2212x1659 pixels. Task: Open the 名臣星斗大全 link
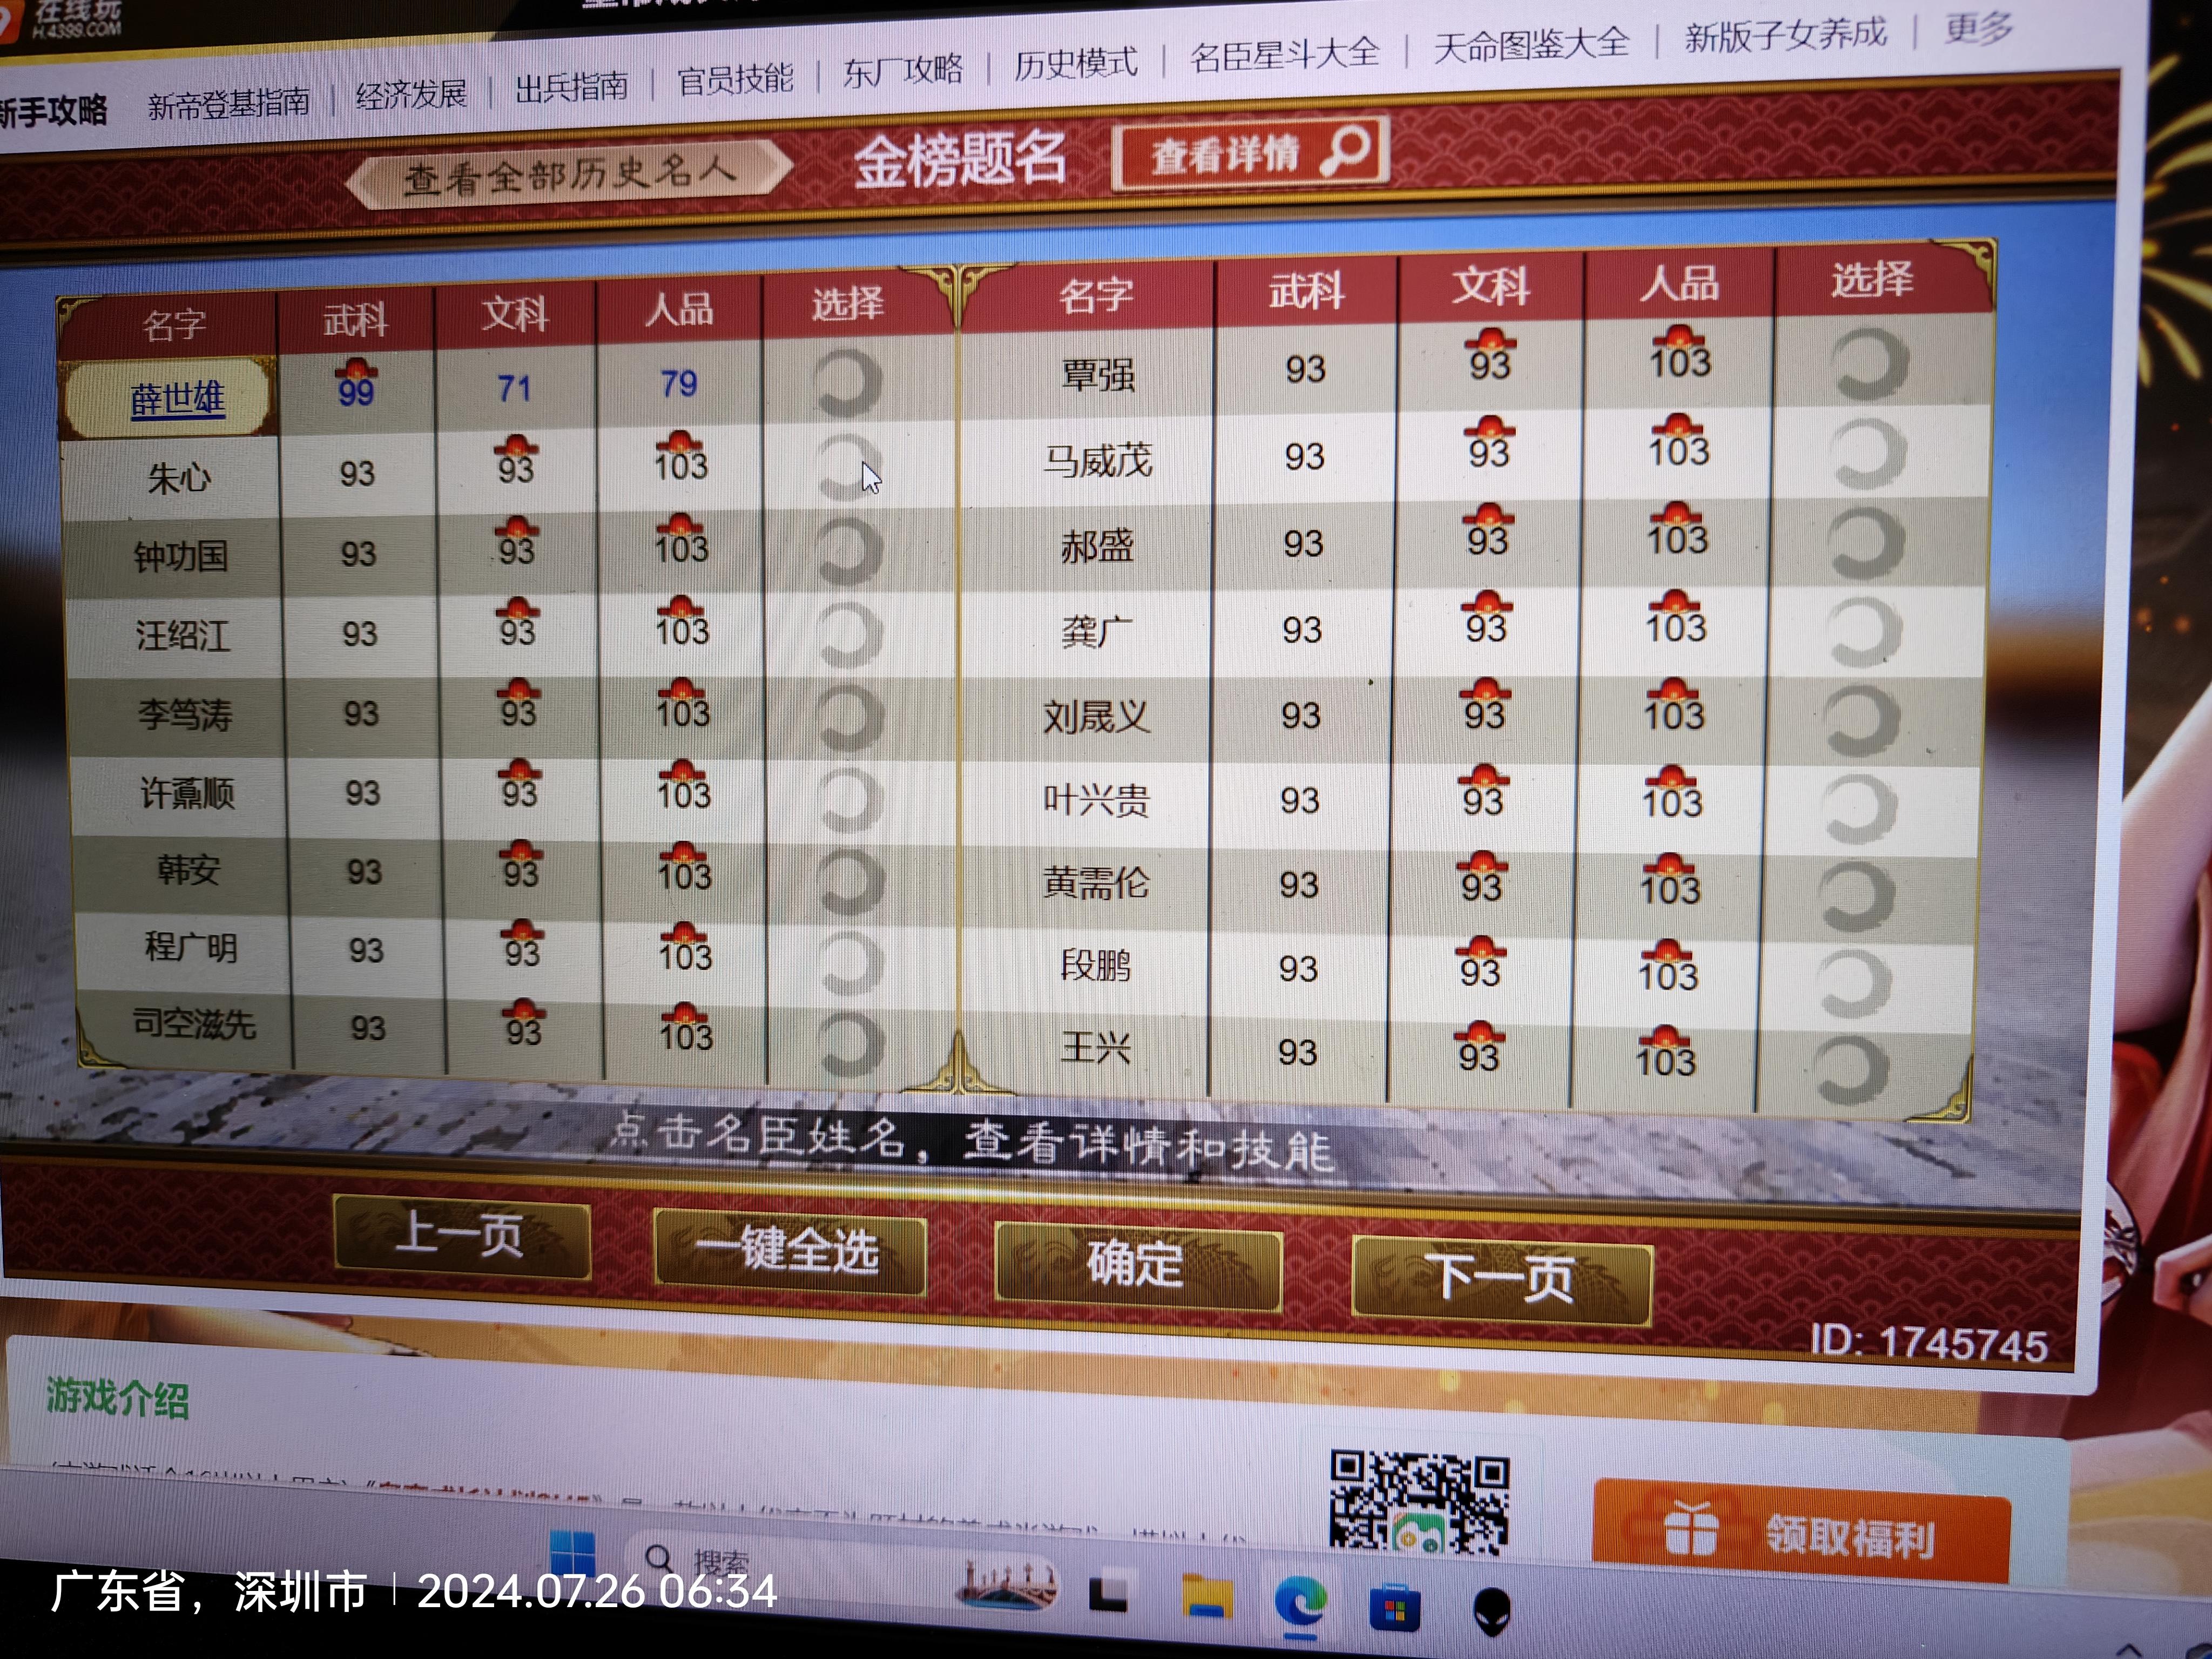click(1285, 54)
